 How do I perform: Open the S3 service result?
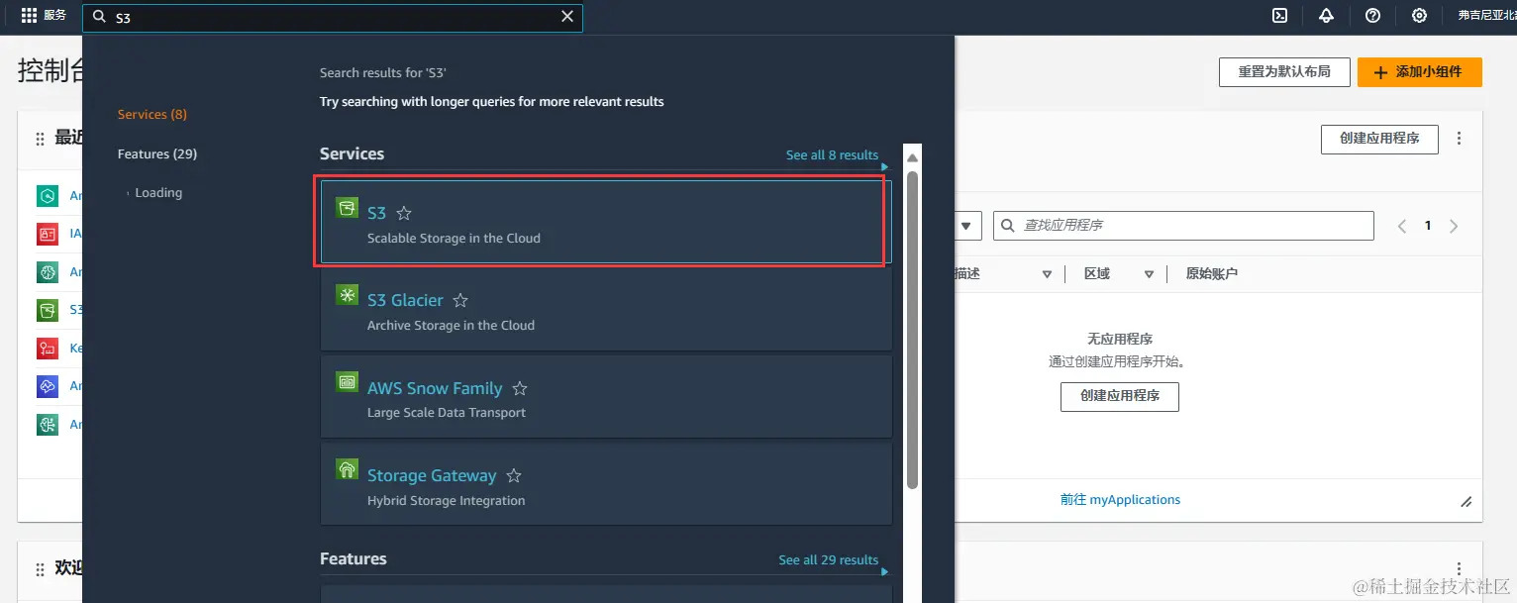pyautogui.click(x=606, y=222)
